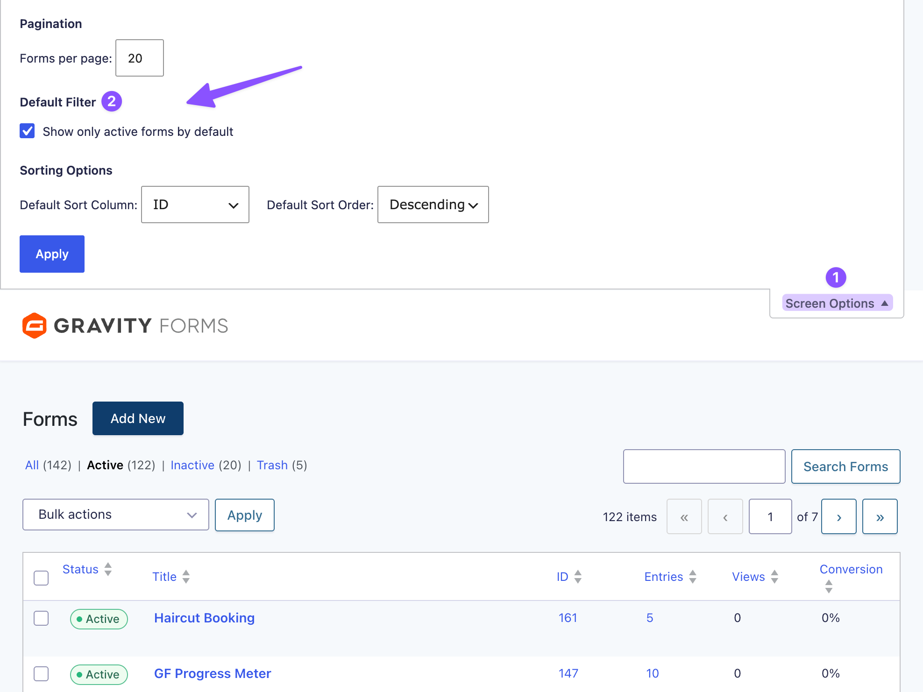Check the select-all forms checkbox in header

(x=41, y=578)
